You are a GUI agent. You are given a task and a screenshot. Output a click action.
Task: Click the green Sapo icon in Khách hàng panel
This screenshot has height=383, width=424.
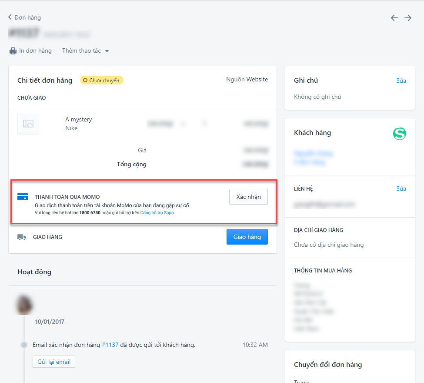[399, 134]
